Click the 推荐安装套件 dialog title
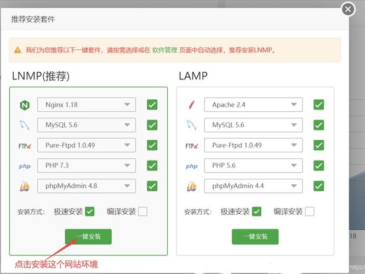 point(33,19)
